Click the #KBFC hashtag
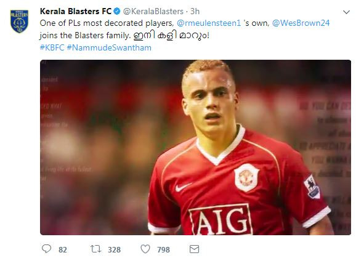The width and height of the screenshot is (356, 258). coord(52,47)
